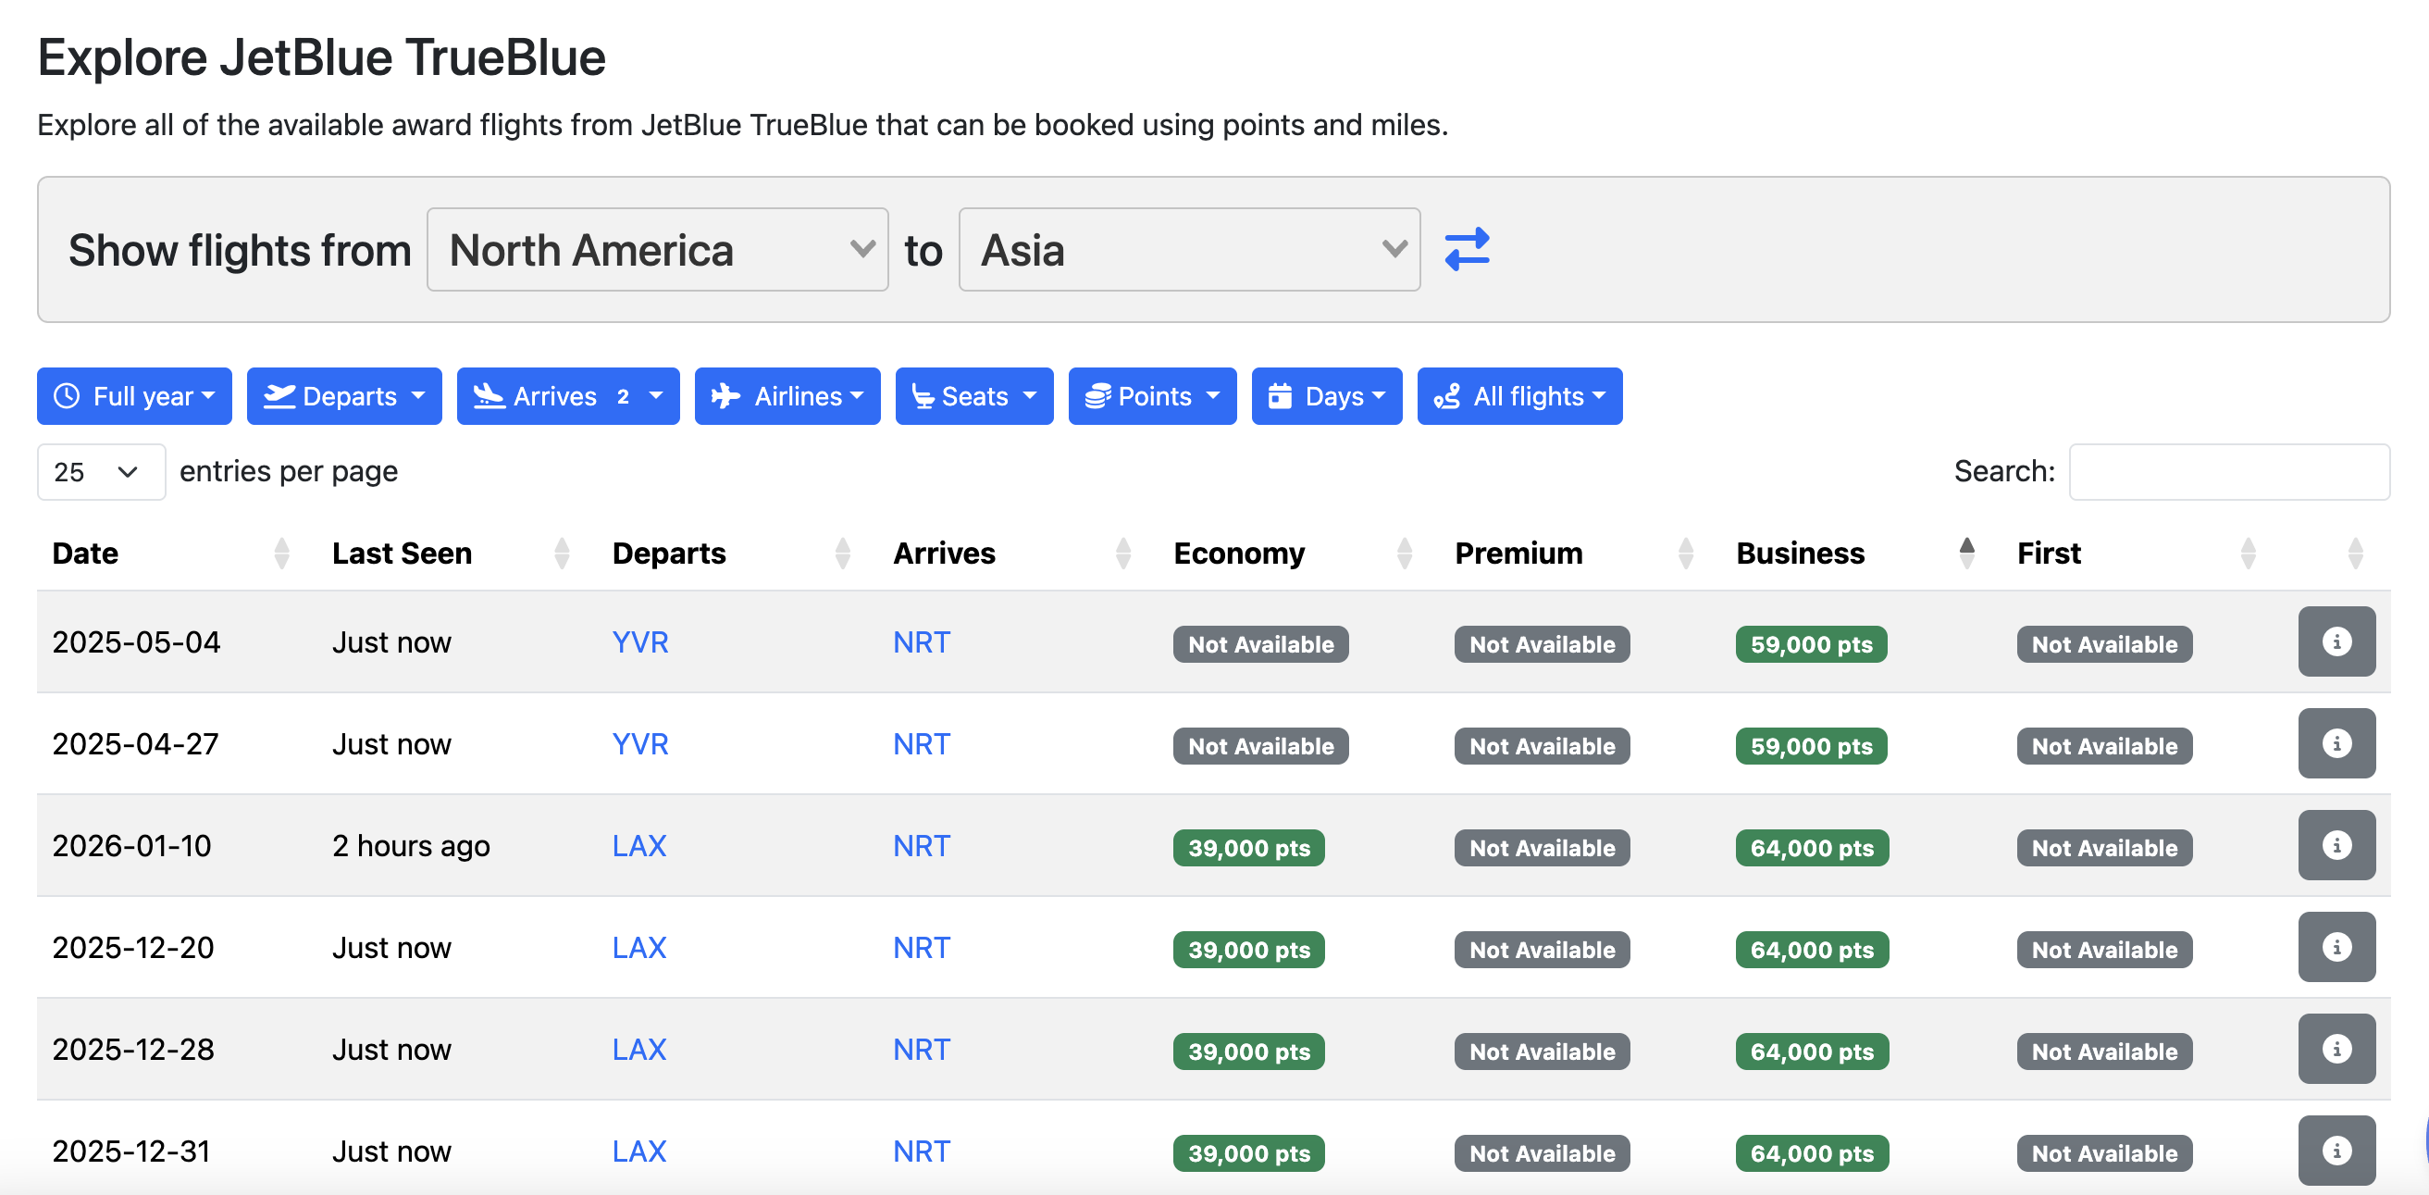Sort by Business column arrows

[1966, 554]
